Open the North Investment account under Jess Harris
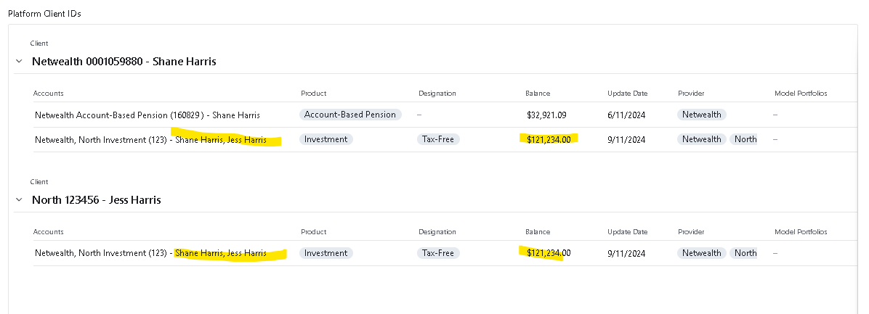869x314 pixels. click(x=150, y=253)
